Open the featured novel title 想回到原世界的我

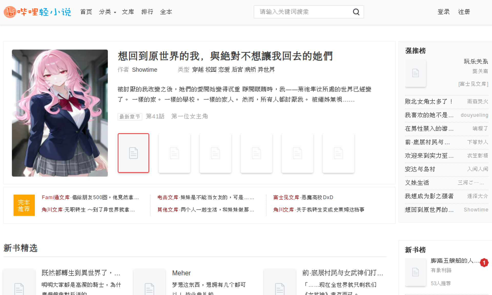225,56
